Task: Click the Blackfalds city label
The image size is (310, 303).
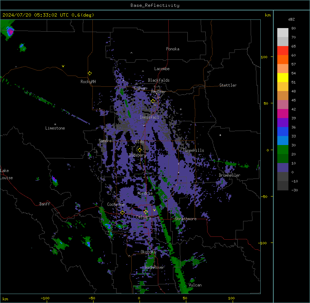Action: (159, 80)
